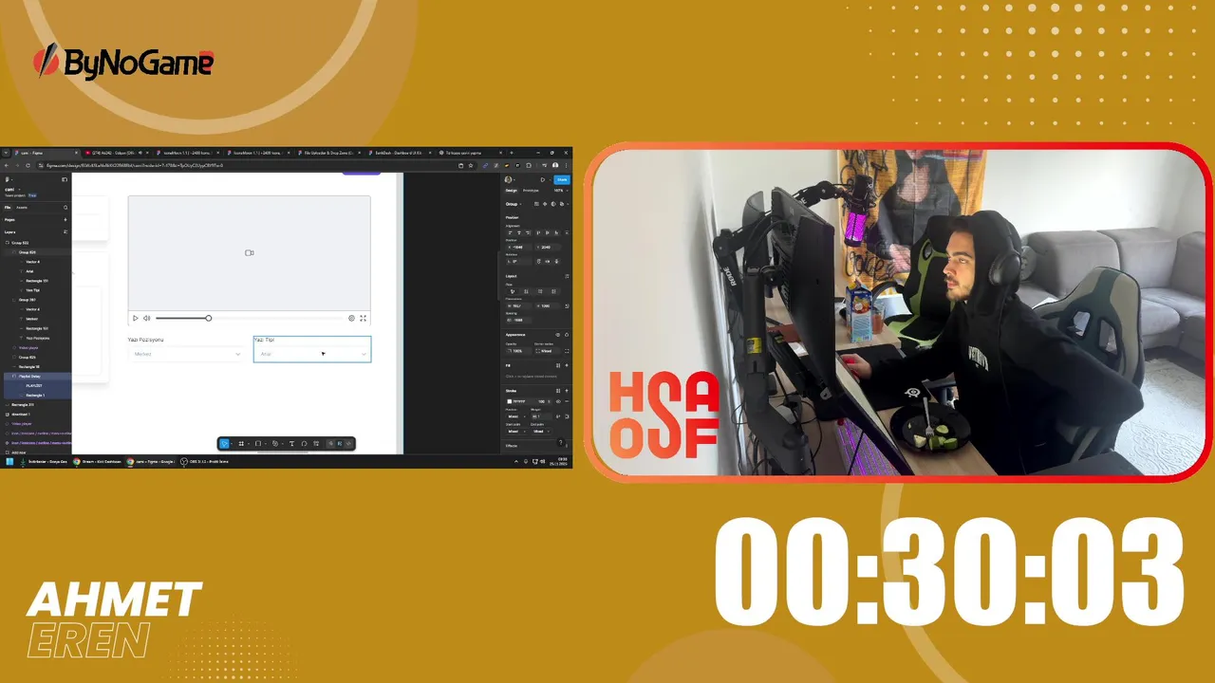Click the volume icon on video player mockup
Screen dimensions: 1215x683
[146, 318]
